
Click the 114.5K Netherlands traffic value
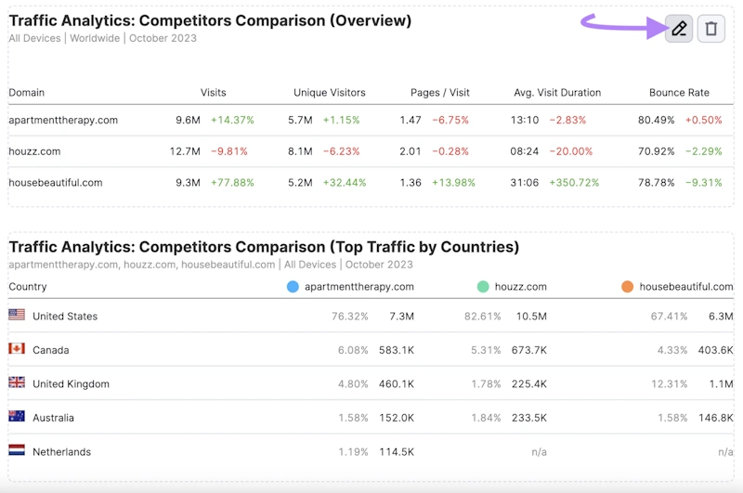[x=397, y=452]
